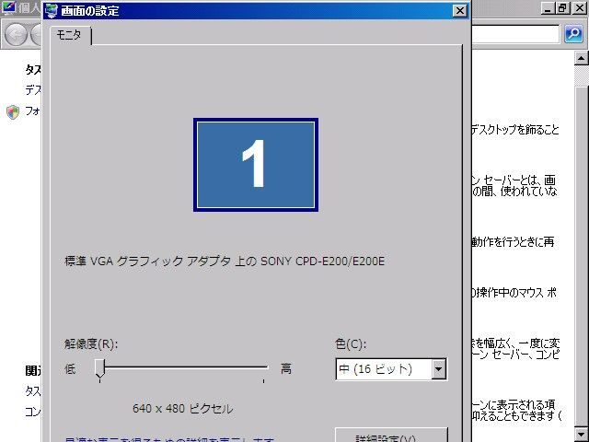Click the high (高) end of the resolution slider track

tap(263, 369)
